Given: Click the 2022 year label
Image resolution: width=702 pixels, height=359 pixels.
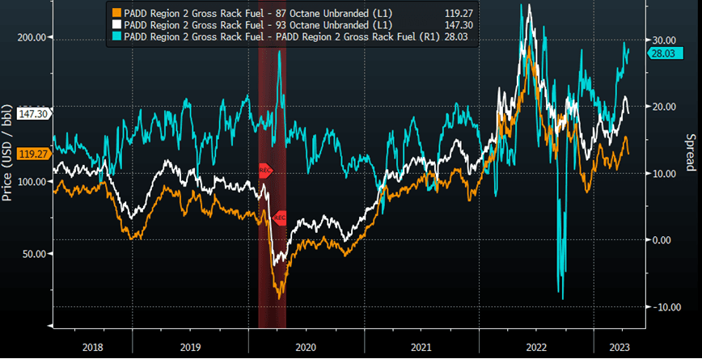Looking at the screenshot, I should 536,348.
